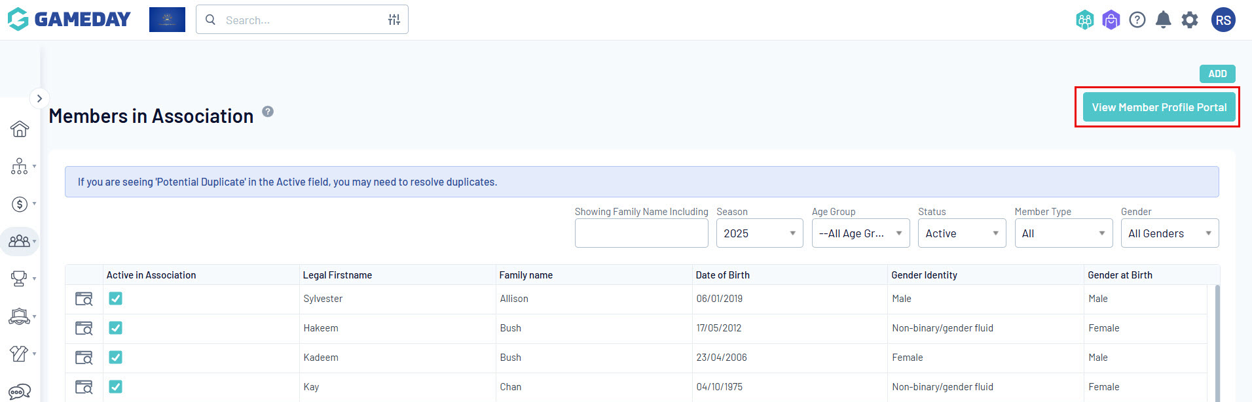Uncheck Active for Sylvester Allison
The width and height of the screenshot is (1252, 402).
(x=115, y=299)
